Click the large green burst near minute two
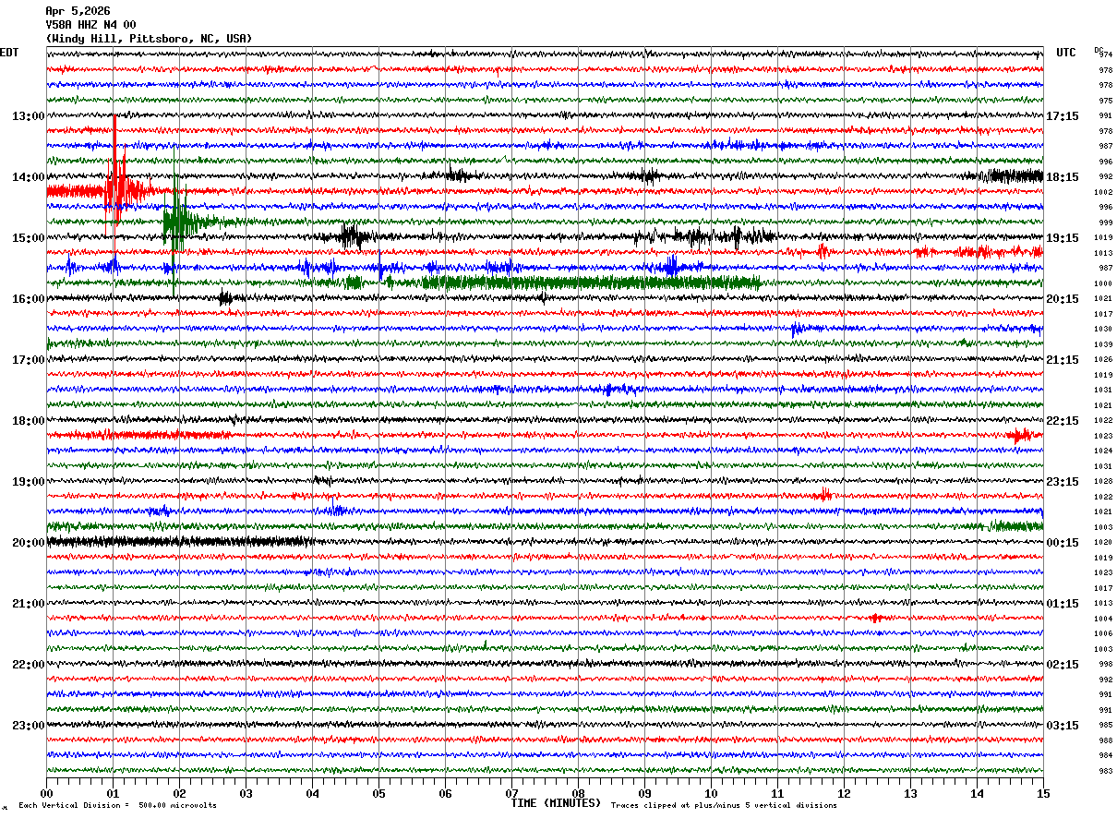1117x818 pixels. point(176,221)
